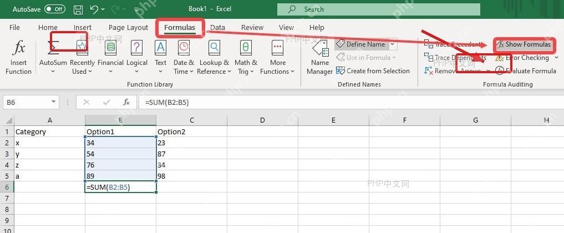Click cell containing 87
Screen dimensions: 564x233
click(x=192, y=154)
